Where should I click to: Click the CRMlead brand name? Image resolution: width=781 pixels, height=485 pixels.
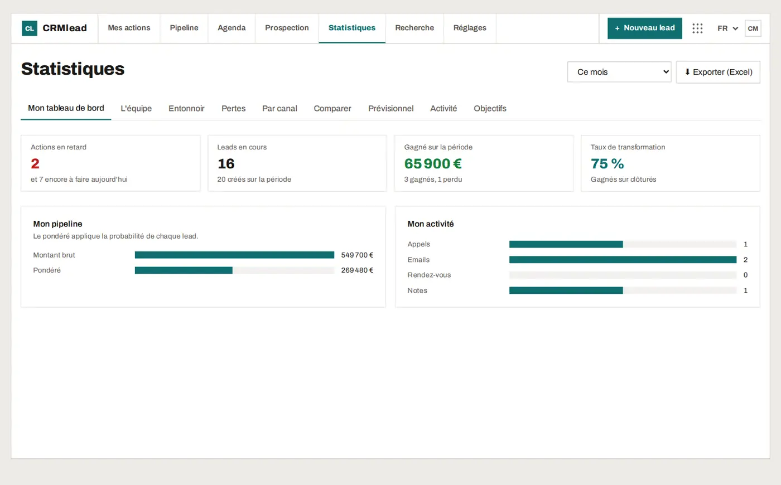coord(65,28)
